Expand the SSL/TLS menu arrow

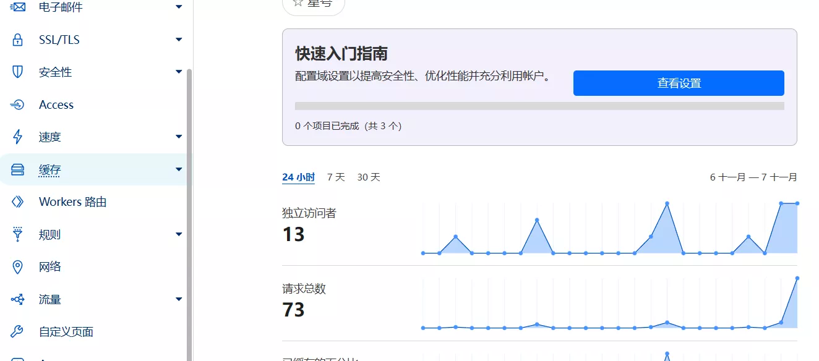tap(179, 40)
